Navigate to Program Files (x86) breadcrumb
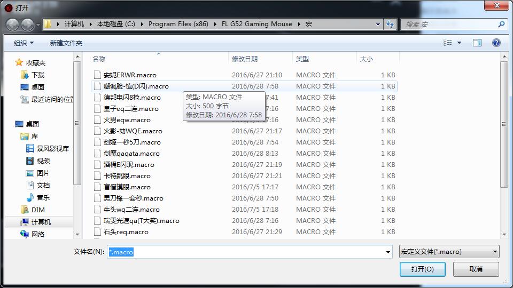This screenshot has height=288, width=513. tap(178, 24)
